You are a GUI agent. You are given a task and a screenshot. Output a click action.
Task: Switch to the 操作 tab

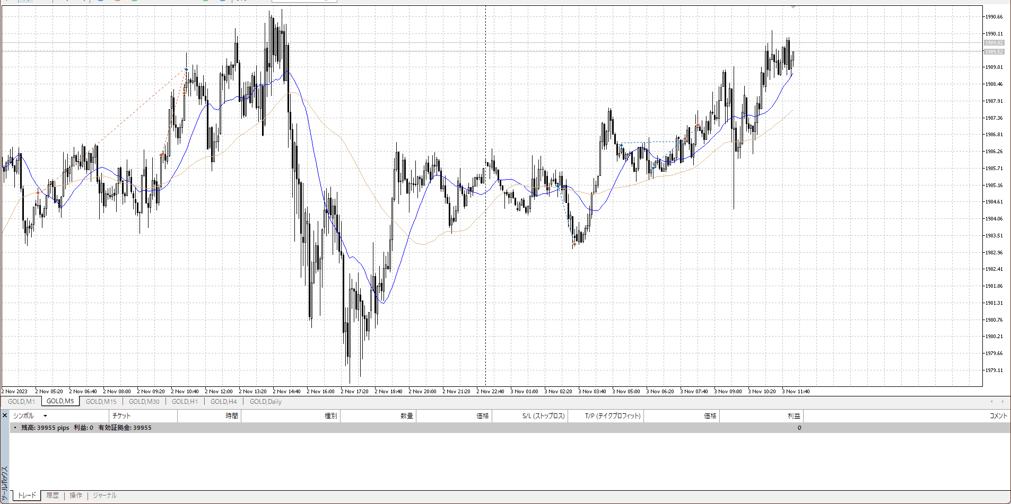tap(76, 496)
